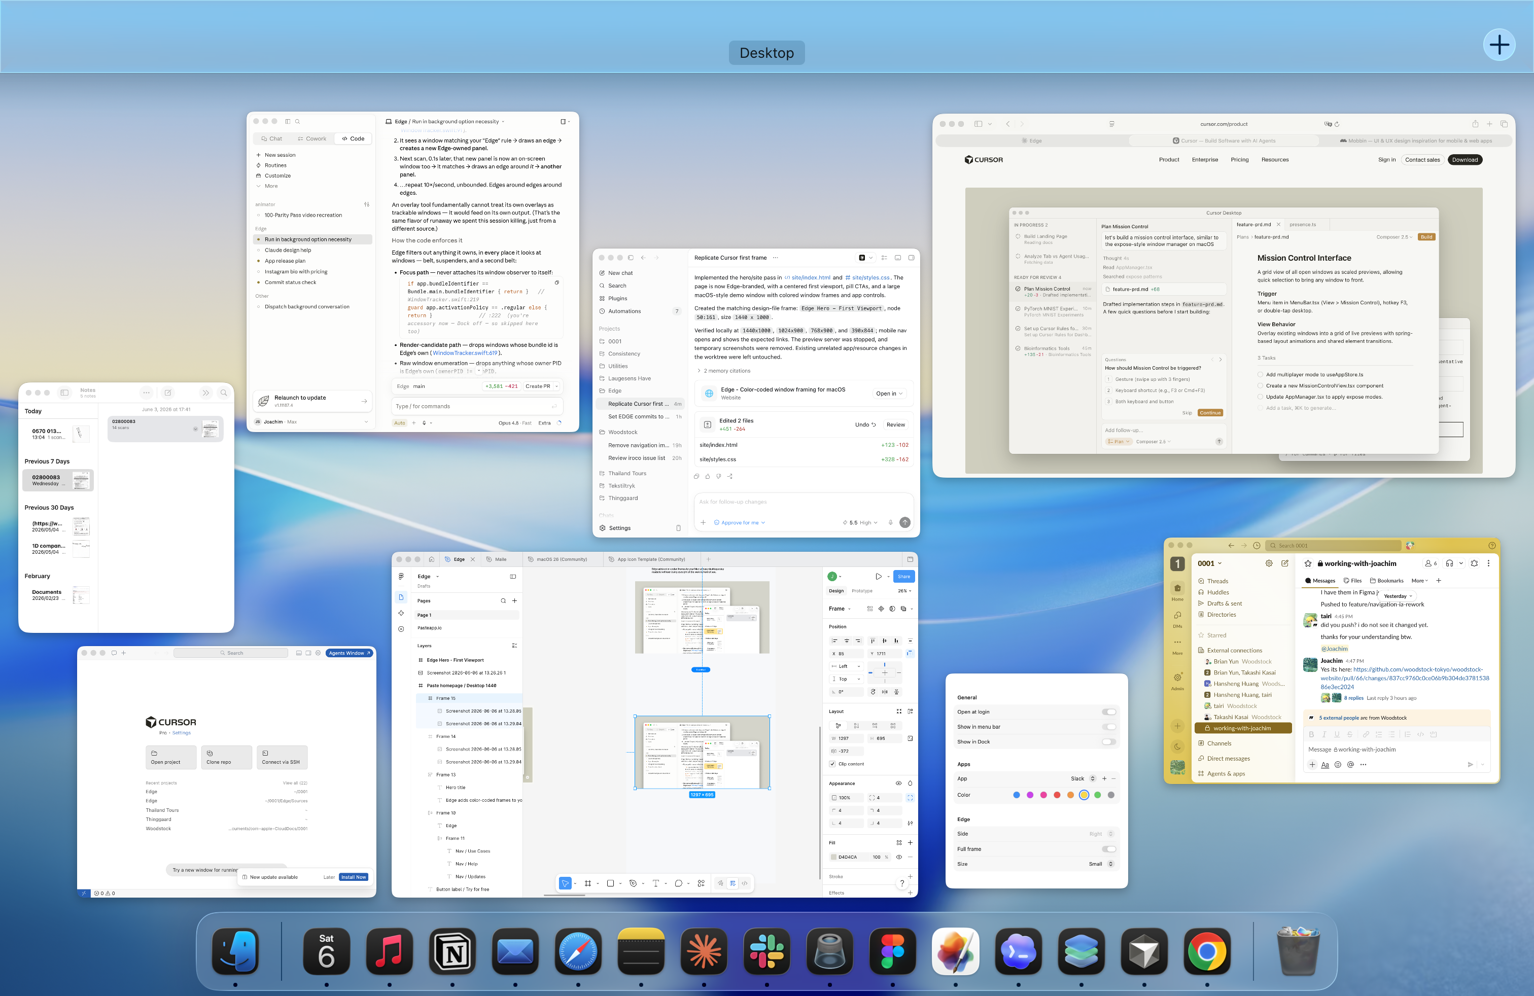Search pages with Figma's magnifier icon

[x=503, y=601]
